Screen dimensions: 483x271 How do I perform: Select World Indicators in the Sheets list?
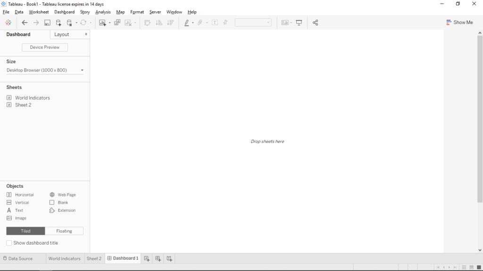[x=33, y=97]
